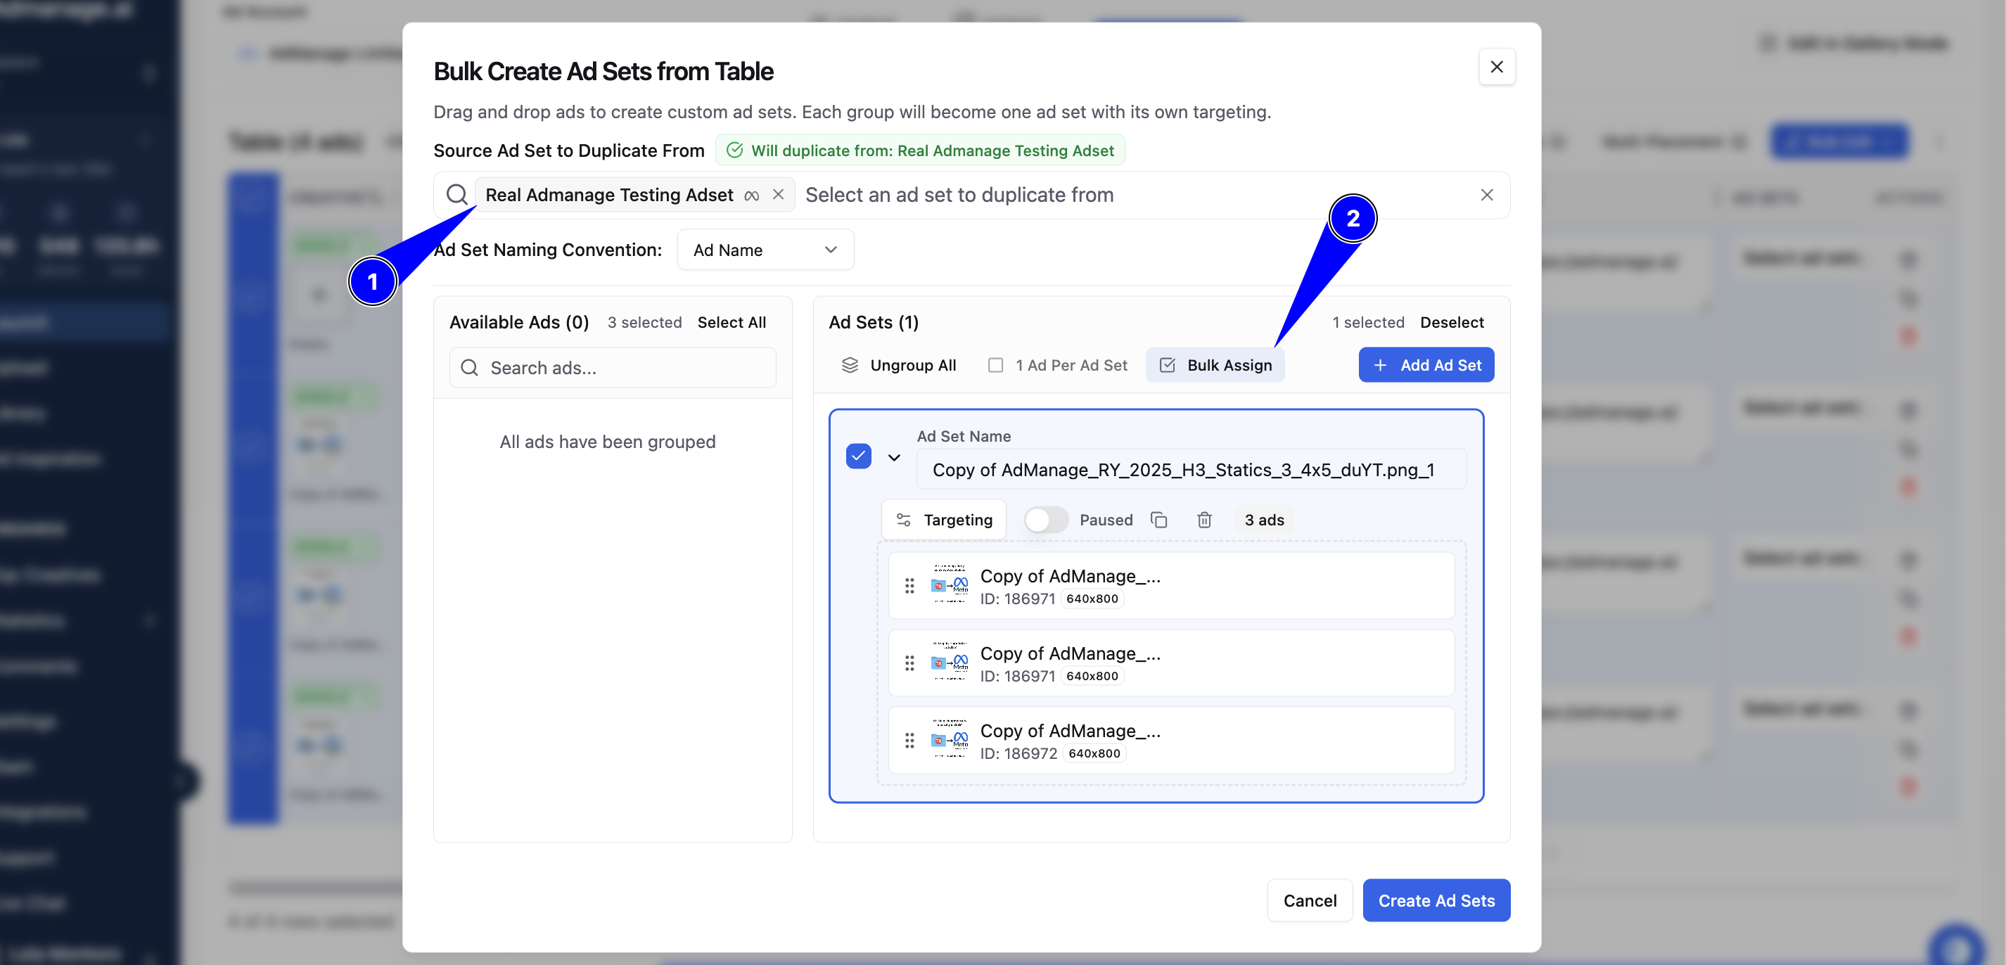This screenshot has height=965, width=2006.
Task: Click the Search ads input field
Action: pyautogui.click(x=613, y=368)
